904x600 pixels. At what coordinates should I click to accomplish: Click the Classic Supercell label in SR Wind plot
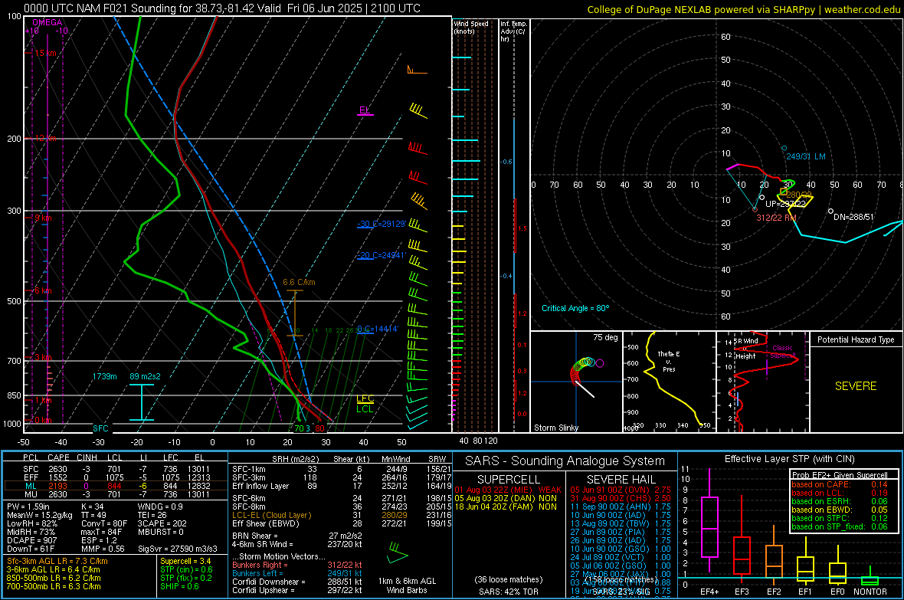click(782, 352)
